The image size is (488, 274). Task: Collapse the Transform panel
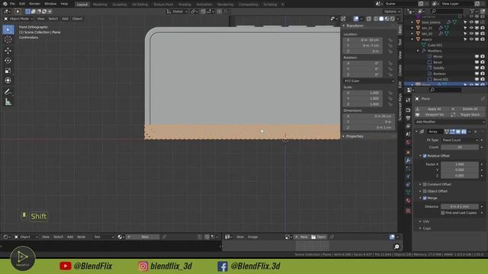click(x=344, y=26)
